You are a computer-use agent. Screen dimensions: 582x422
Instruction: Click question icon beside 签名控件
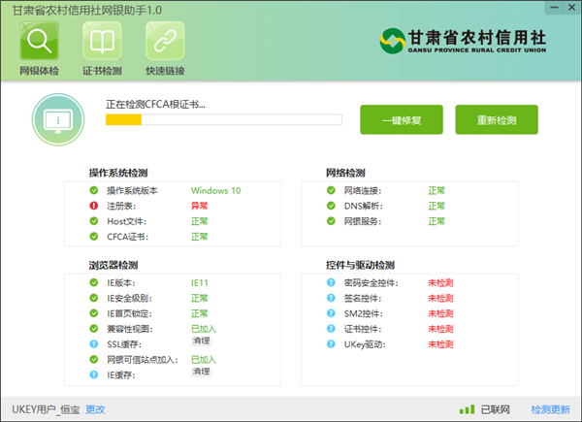tap(331, 298)
